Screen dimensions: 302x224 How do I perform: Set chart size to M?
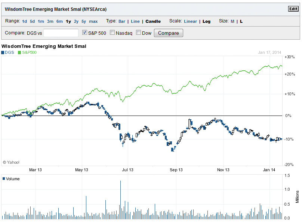click(232, 21)
